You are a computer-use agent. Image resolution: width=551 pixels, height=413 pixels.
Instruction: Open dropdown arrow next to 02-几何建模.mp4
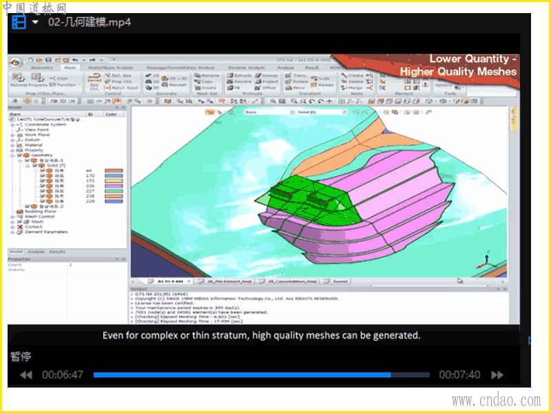(x=35, y=22)
